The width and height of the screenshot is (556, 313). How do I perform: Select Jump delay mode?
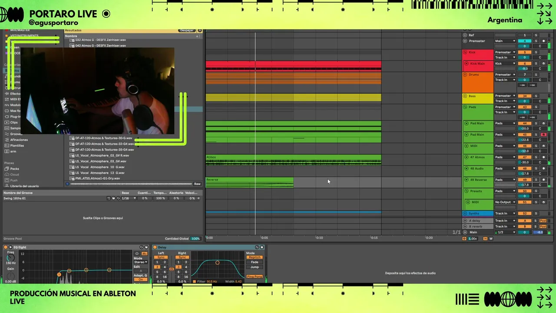[255, 267]
